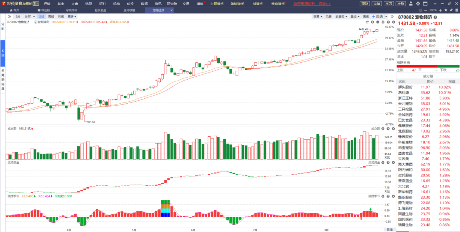Open the 行情 menu
460x232 pixels.
[x=47, y=4]
